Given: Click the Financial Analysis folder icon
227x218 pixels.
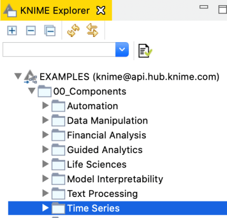Looking at the screenshot, I should (58, 135).
